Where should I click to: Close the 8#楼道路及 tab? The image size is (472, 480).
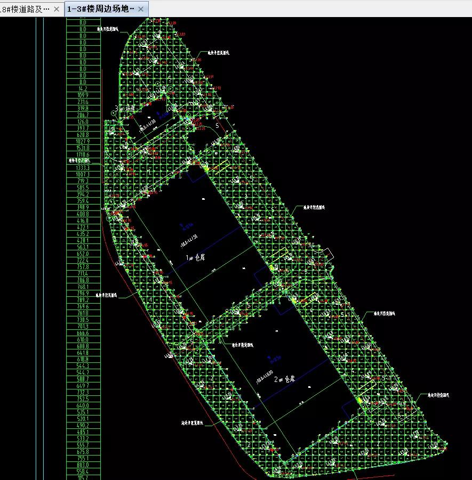click(57, 9)
